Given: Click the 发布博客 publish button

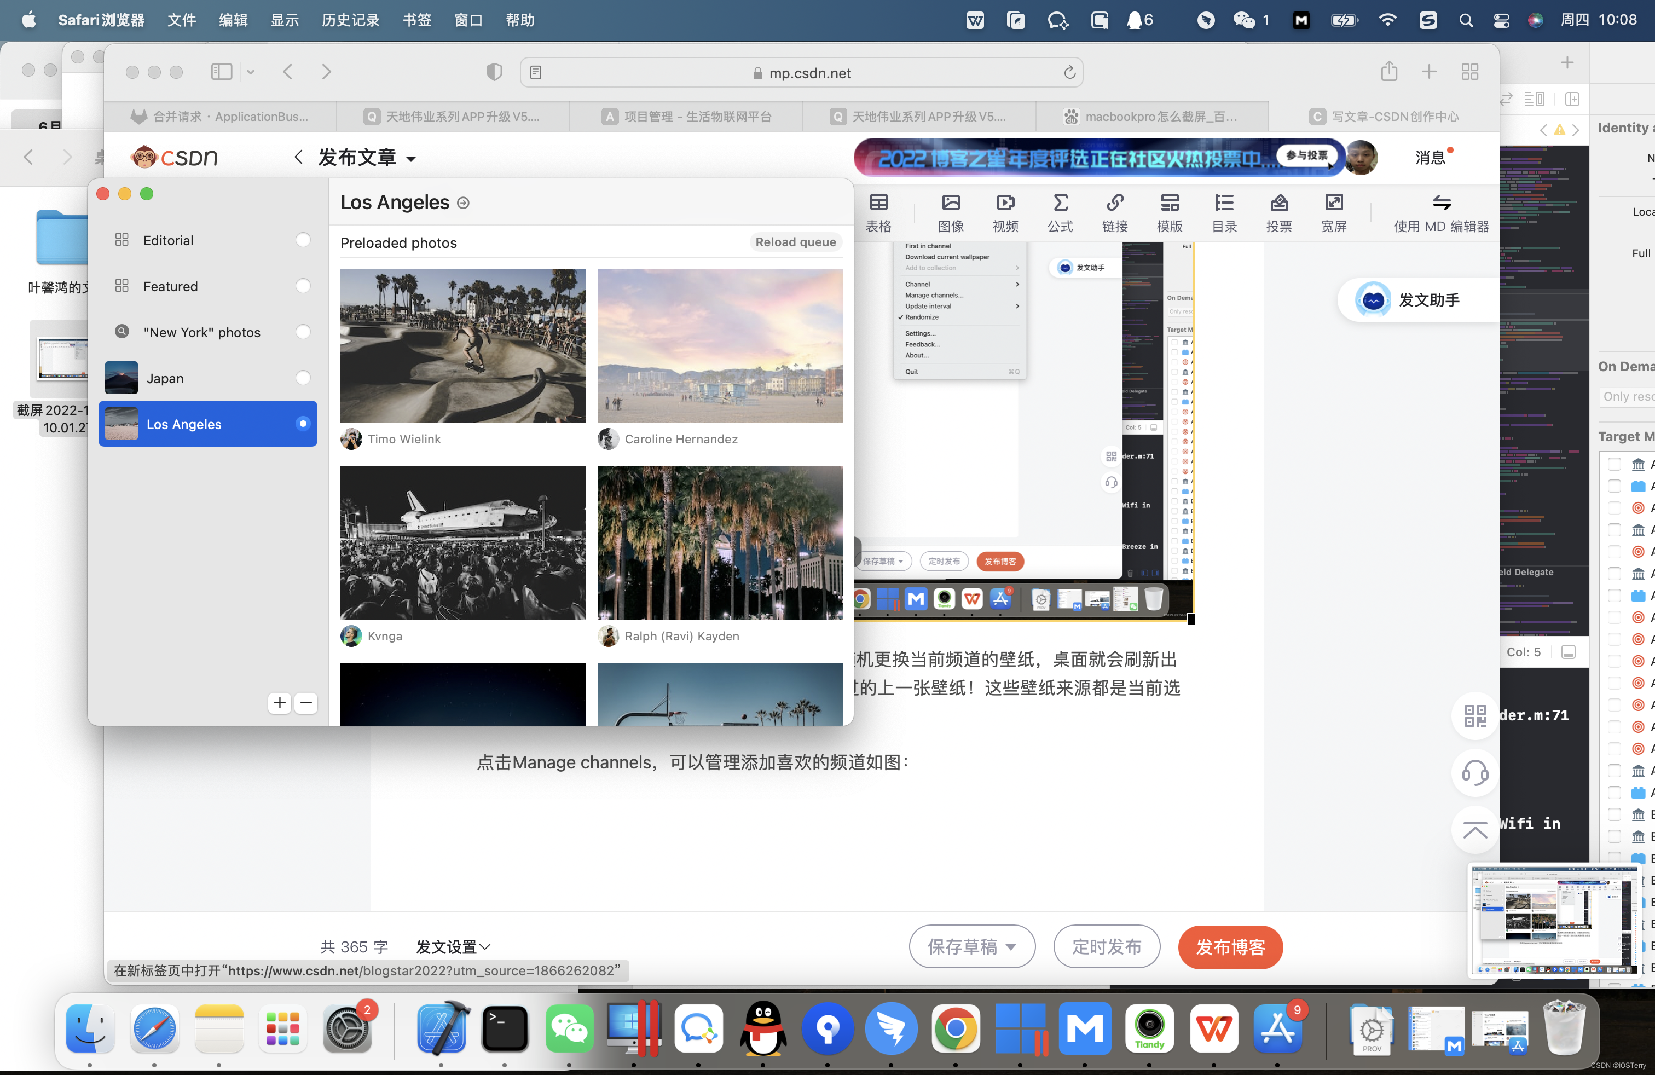Looking at the screenshot, I should pyautogui.click(x=1230, y=947).
